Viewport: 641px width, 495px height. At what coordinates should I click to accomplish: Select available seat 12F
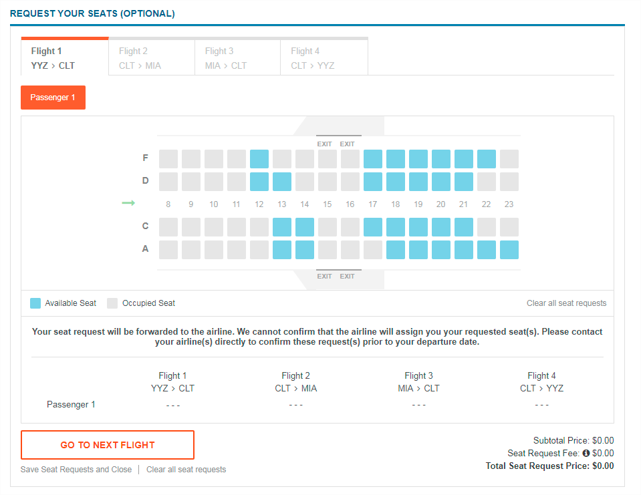(259, 158)
